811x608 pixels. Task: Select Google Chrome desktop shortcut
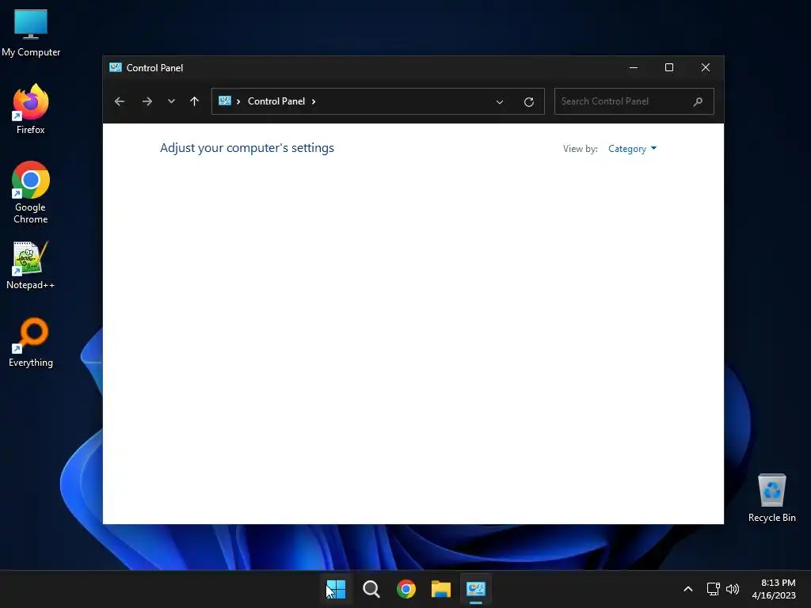[31, 193]
